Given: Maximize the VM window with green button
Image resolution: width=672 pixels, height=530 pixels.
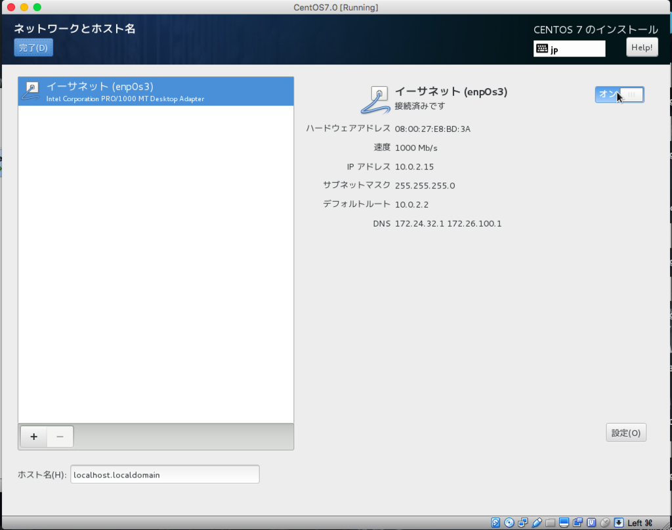Looking at the screenshot, I should coord(37,7).
